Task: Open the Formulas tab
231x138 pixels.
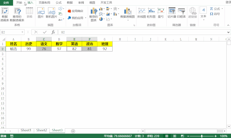Action: pos(58,3)
